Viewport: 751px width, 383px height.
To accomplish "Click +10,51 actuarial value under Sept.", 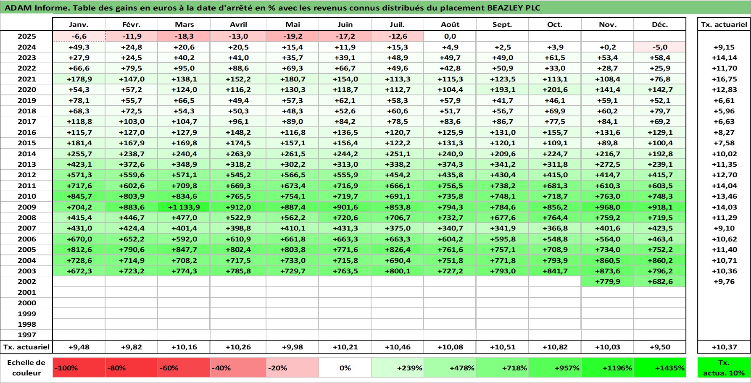I will pyautogui.click(x=502, y=347).
